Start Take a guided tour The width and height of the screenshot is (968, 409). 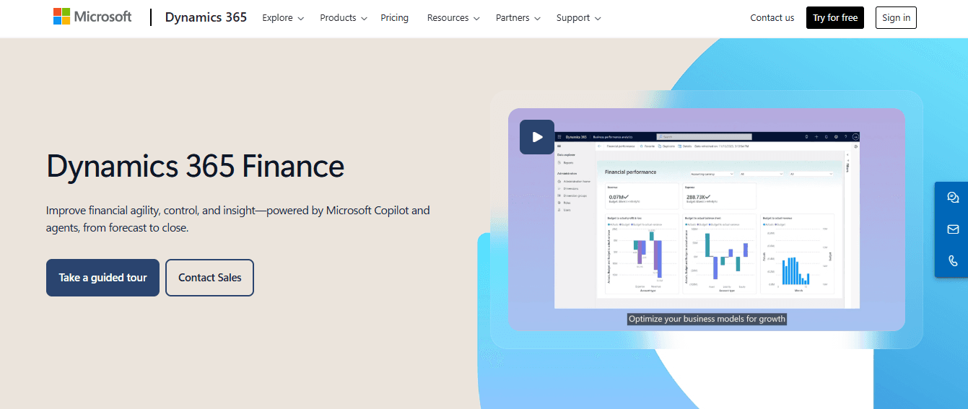tap(103, 278)
